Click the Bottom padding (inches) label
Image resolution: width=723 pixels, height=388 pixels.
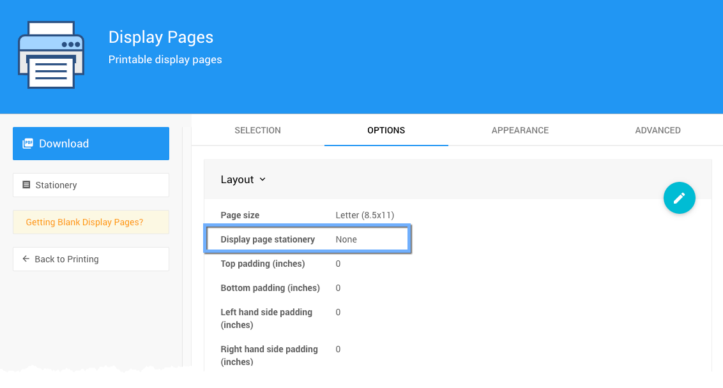(270, 288)
